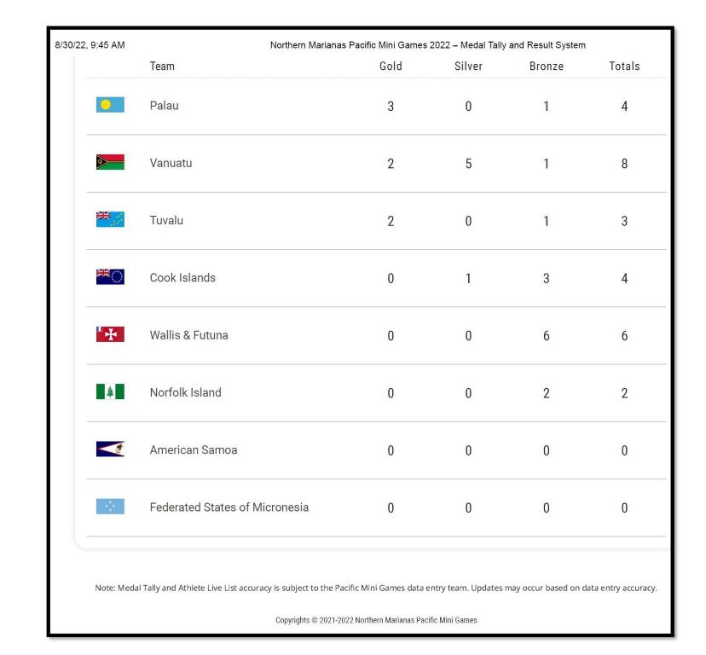The height and width of the screenshot is (655, 706).
Task: Click the Tuvalu flag icon
Action: point(111,220)
